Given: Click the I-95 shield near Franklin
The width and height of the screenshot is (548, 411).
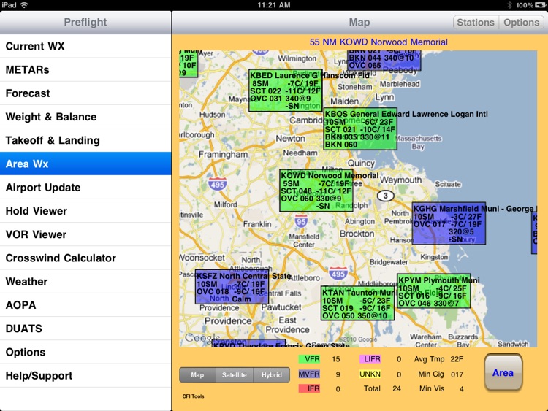Looking at the screenshot, I should coord(301,221).
